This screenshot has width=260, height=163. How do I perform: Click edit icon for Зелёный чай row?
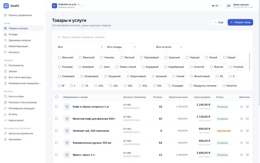pos(247,131)
